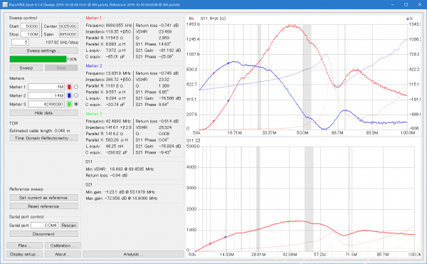Open the Sweep settings dialog

[43, 51]
